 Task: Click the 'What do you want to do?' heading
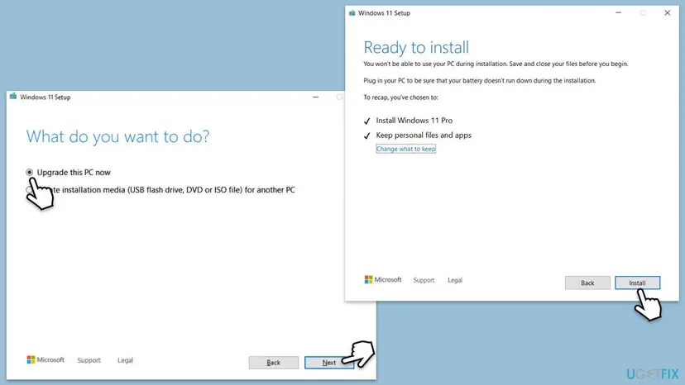pos(117,136)
